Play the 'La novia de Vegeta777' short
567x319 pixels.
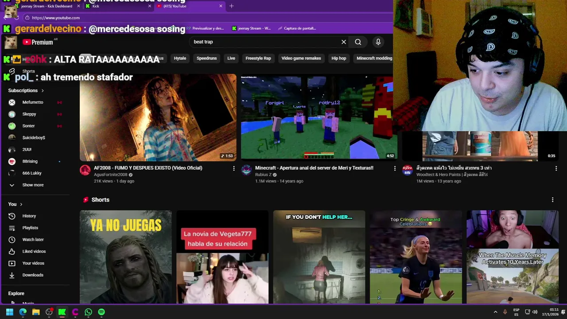coord(222,257)
